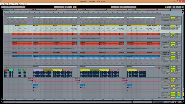Toggle the Detail View arrow in bottom-right
Image resolution: width=185 pixels, height=104 pixels.
click(183, 102)
